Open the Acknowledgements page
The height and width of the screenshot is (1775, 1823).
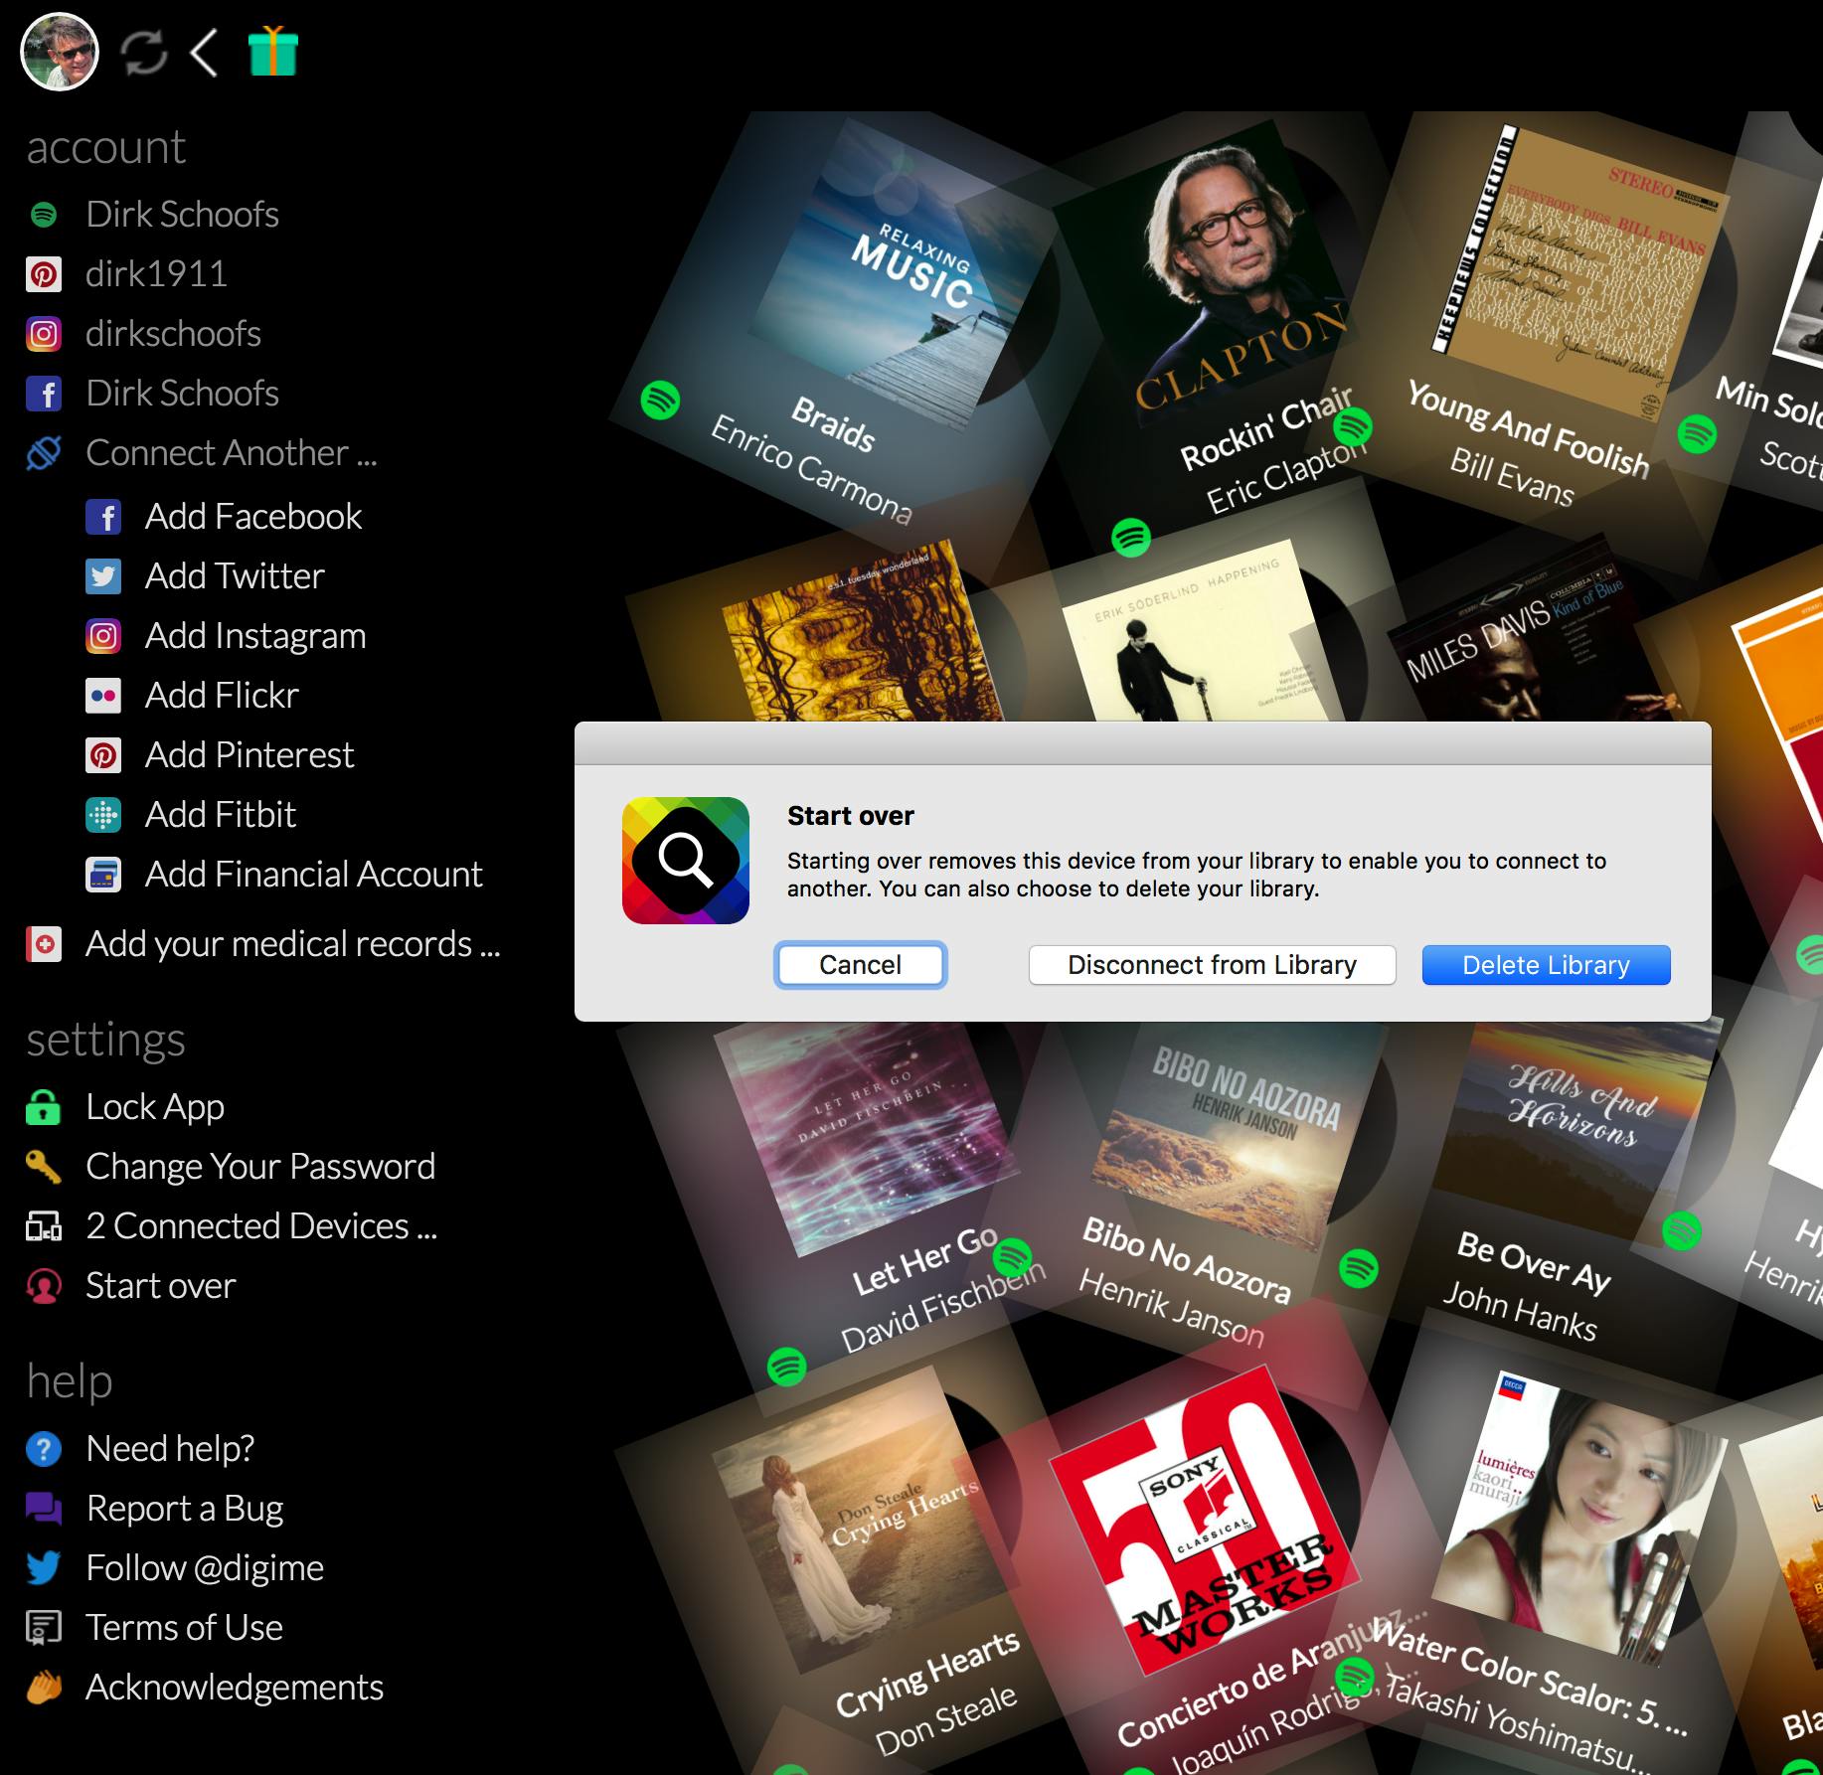(235, 1688)
